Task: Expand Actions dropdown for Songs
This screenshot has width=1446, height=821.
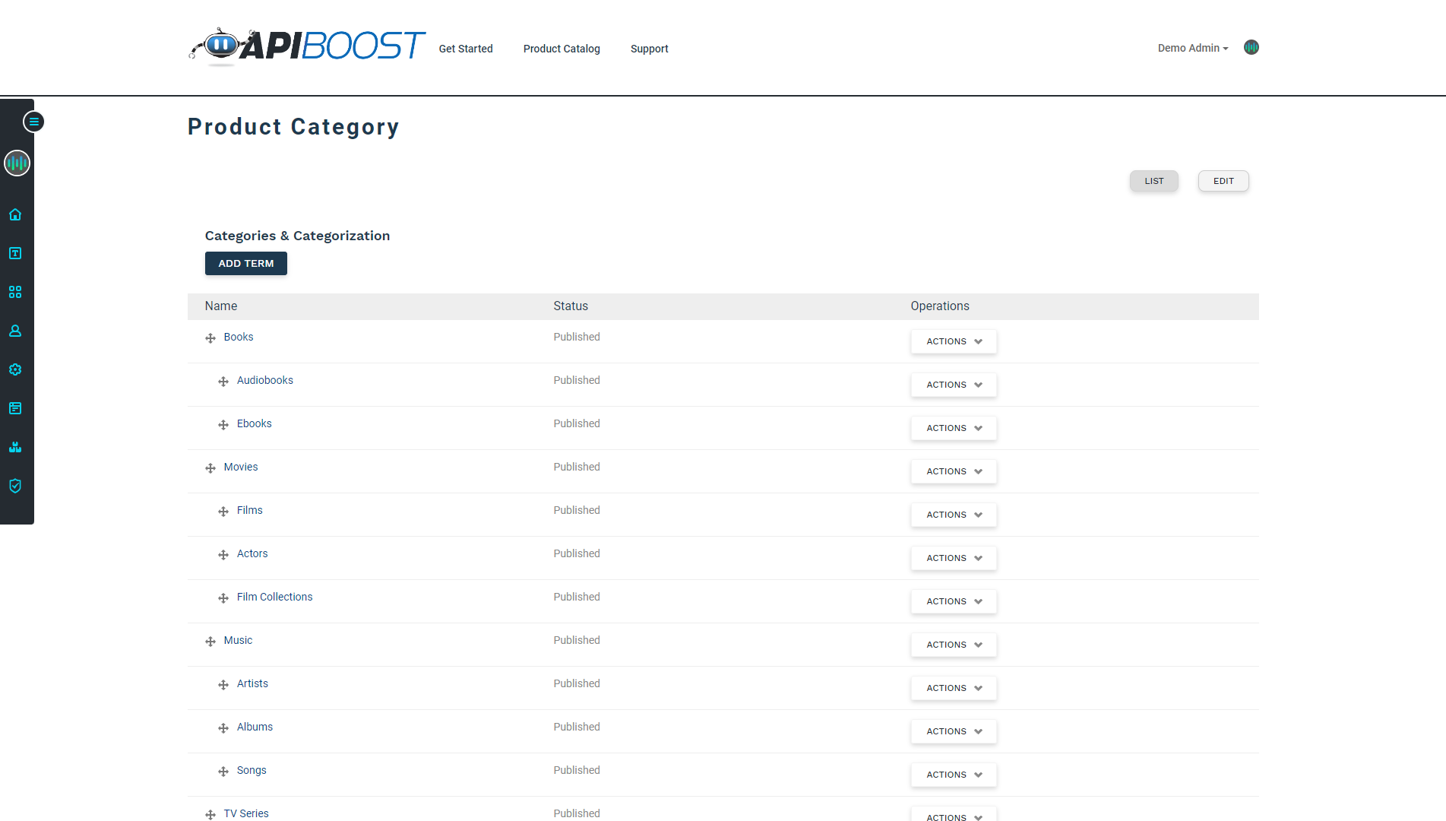Action: (x=954, y=775)
